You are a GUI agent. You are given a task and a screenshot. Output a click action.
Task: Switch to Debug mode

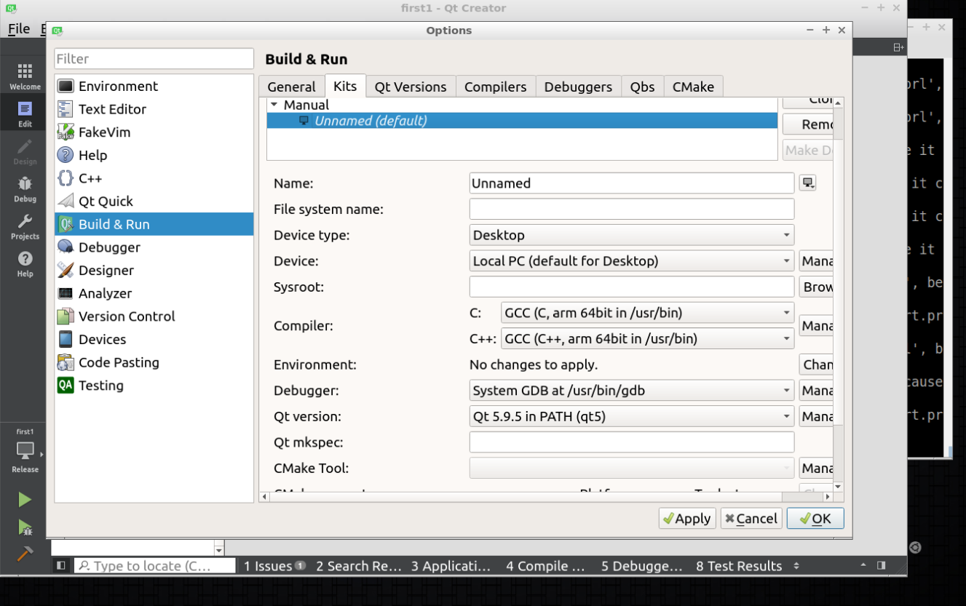[x=25, y=189]
